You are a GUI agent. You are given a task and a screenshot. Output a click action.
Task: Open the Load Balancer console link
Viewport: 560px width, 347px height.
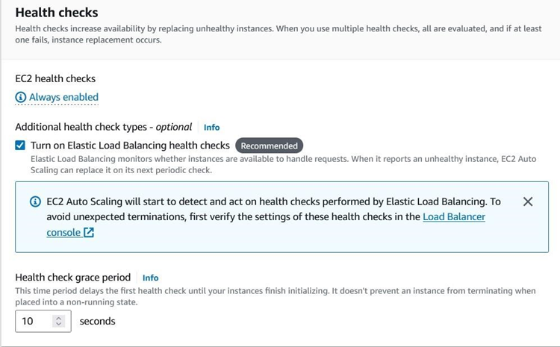click(x=453, y=217)
